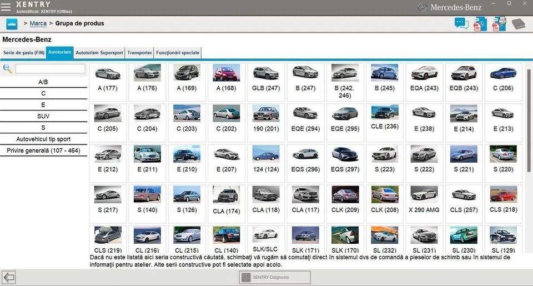Open the second PDF documents icon
The height and width of the screenshot is (286, 533).
499,24
